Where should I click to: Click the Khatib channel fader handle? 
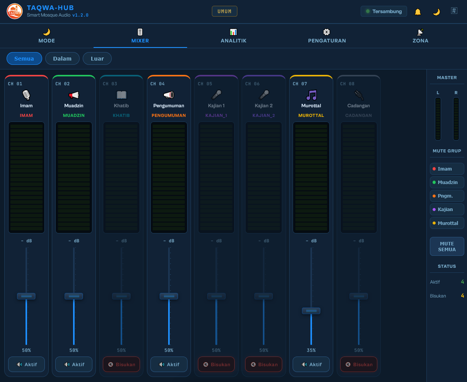121,296
